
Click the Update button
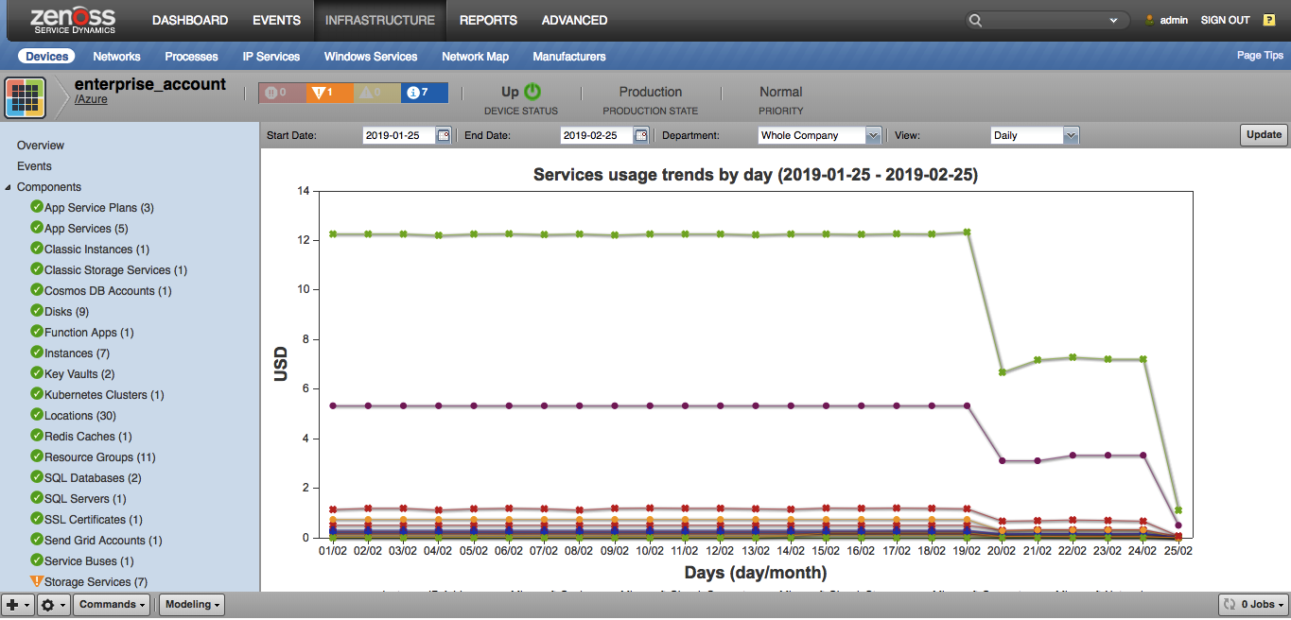tap(1264, 135)
